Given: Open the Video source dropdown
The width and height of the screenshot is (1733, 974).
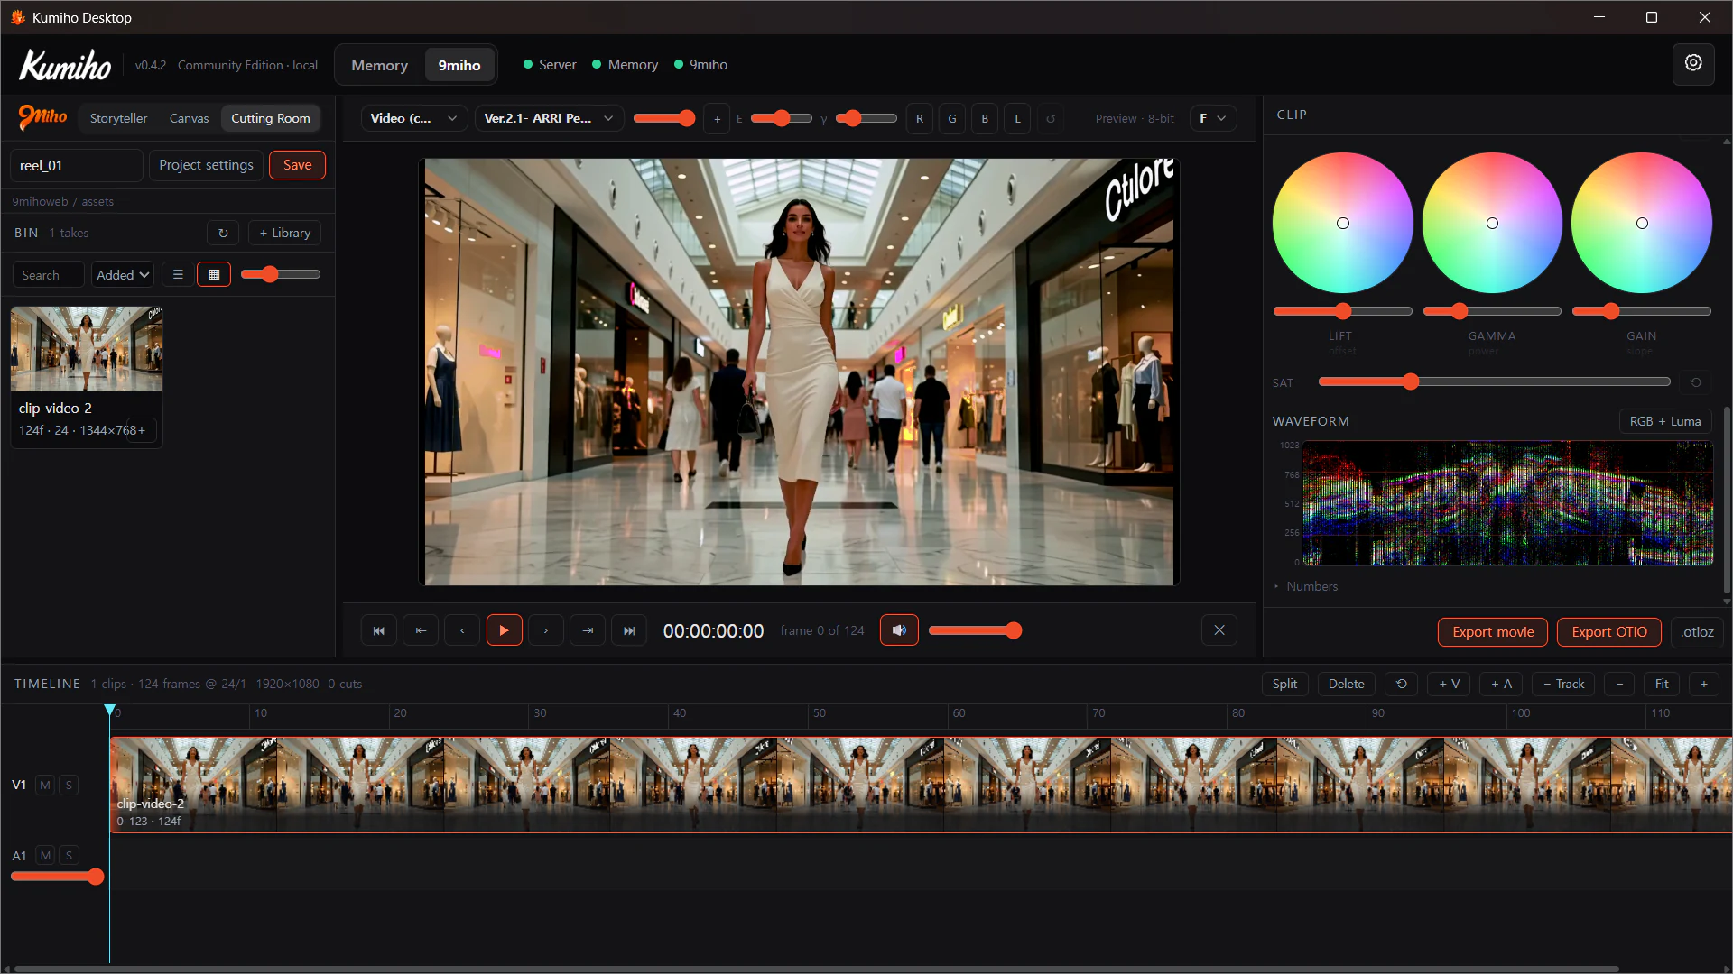Looking at the screenshot, I should tap(414, 118).
